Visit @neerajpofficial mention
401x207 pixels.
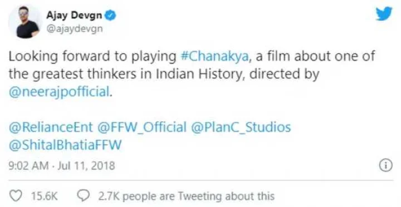pos(59,92)
